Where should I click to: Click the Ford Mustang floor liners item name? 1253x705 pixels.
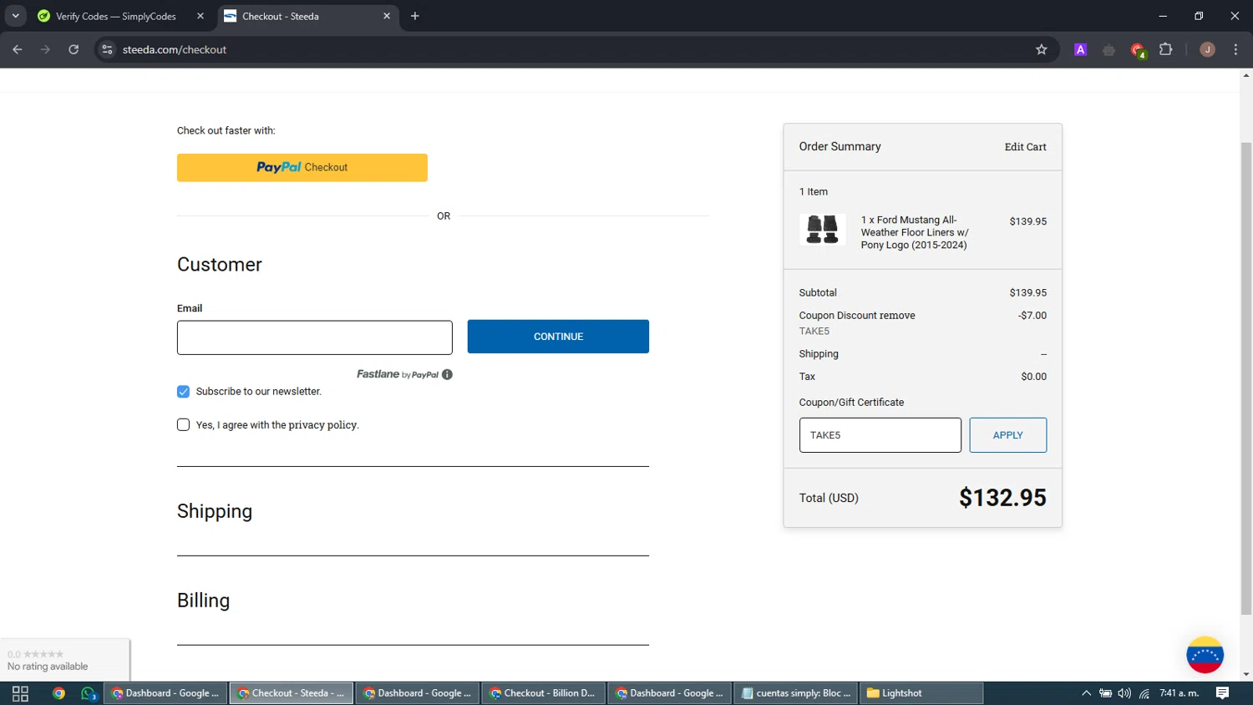pos(915,232)
